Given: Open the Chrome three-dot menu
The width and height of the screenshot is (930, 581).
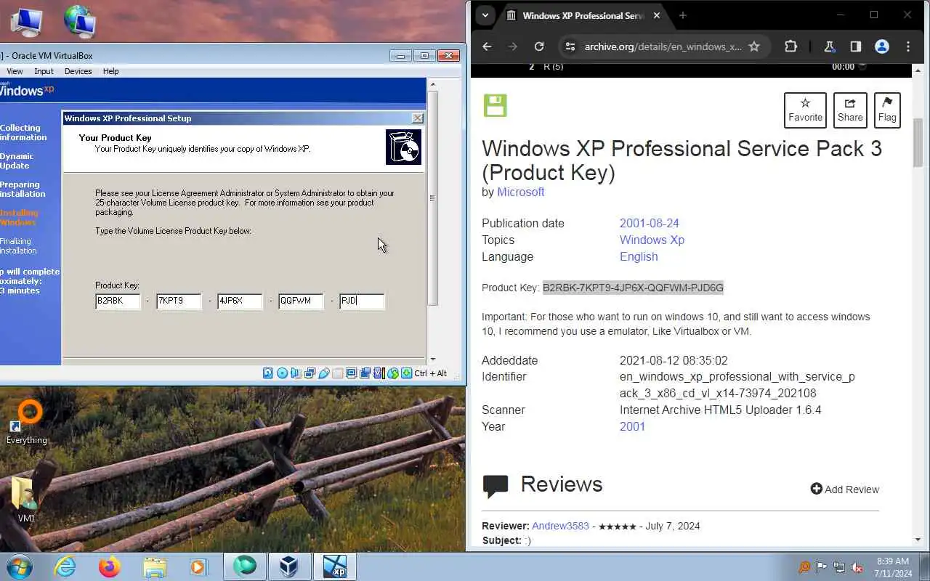Looking at the screenshot, I should (x=908, y=46).
